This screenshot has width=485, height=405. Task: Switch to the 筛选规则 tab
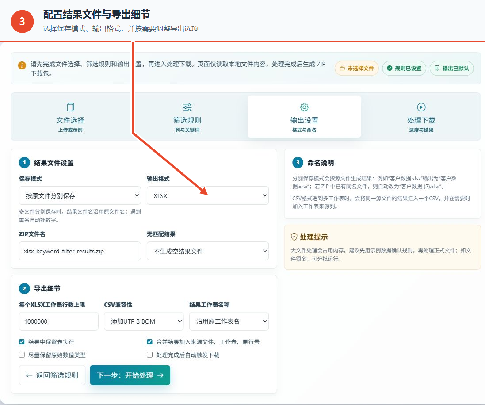click(187, 117)
